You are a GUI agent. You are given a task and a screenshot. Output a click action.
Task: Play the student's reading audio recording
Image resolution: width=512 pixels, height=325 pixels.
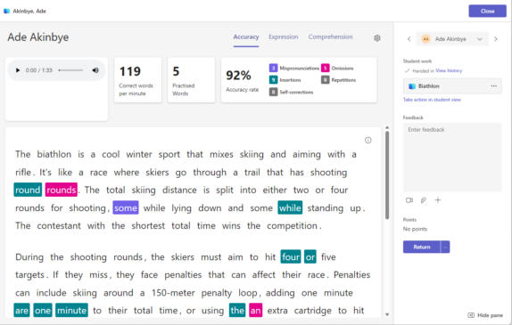click(18, 70)
